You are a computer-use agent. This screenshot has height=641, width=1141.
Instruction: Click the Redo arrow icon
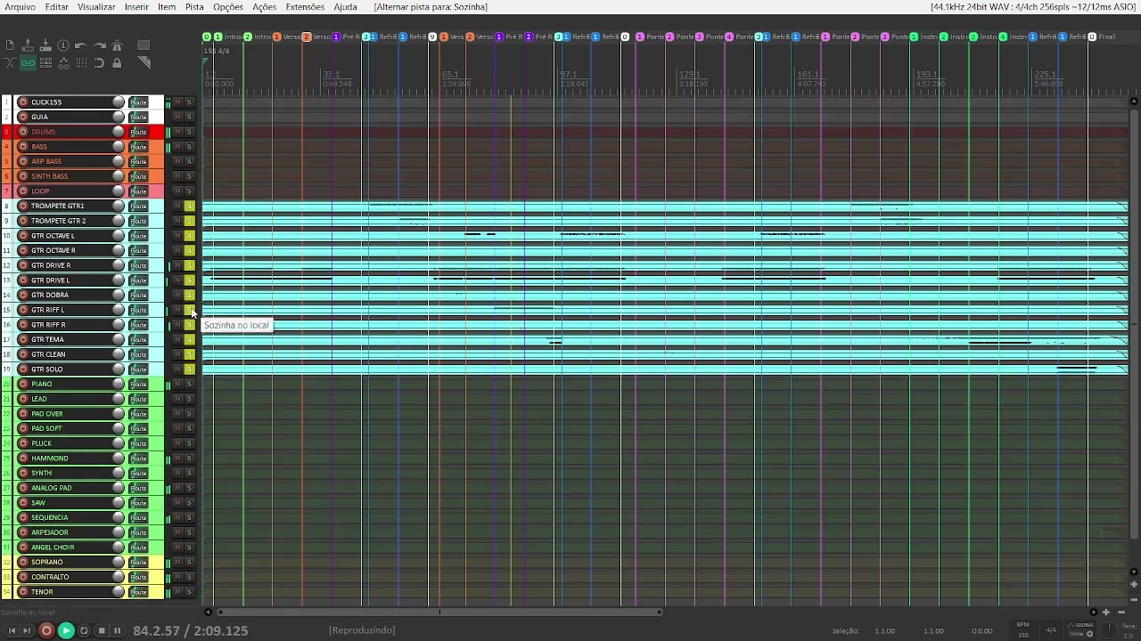tap(99, 45)
